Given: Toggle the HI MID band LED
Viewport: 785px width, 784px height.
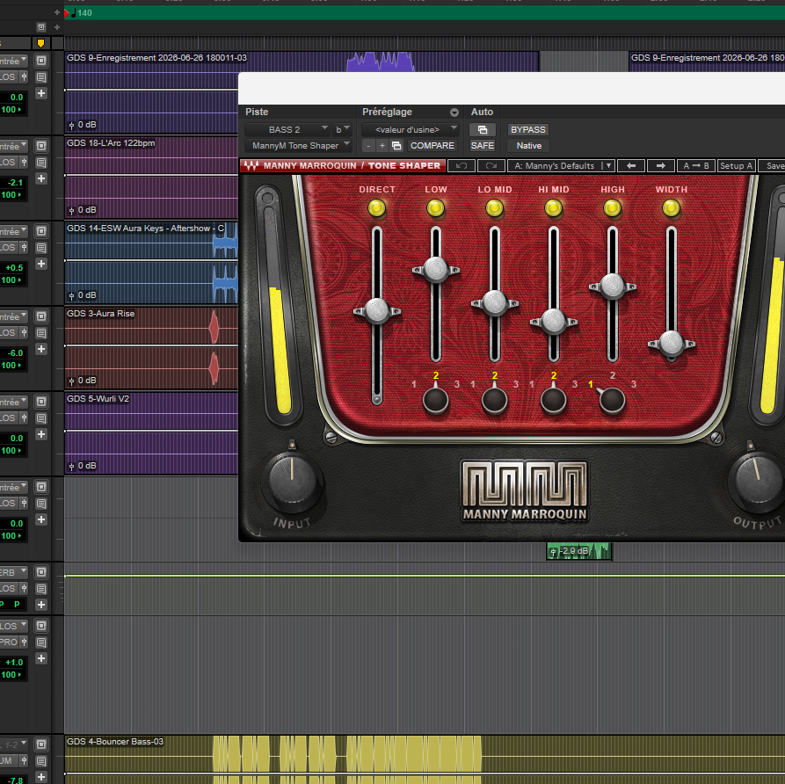Looking at the screenshot, I should [x=553, y=208].
